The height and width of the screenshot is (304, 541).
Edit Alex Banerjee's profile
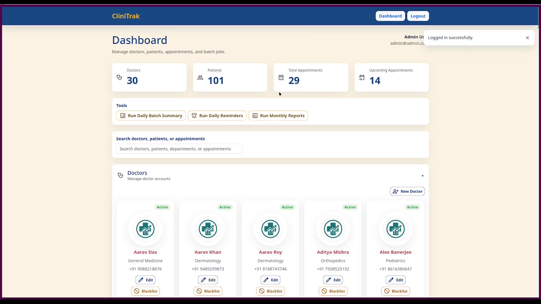click(396, 280)
